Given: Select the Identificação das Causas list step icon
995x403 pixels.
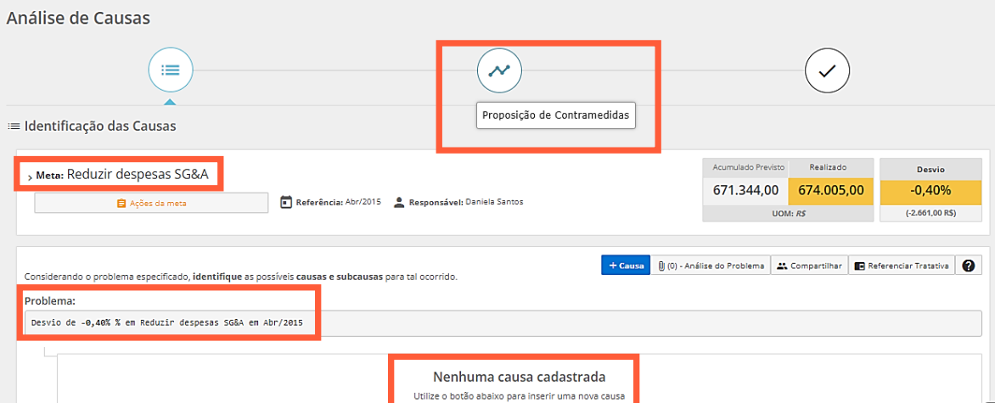Looking at the screenshot, I should click(171, 70).
